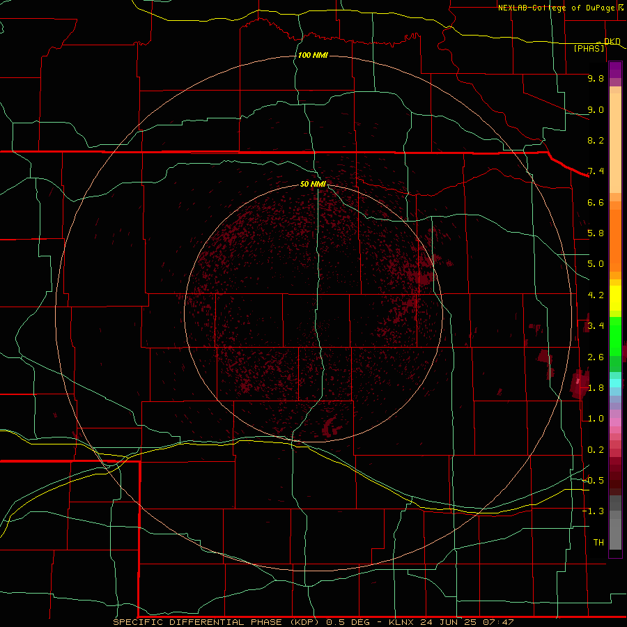Select the pink color band in legend
Viewport: 627px width, 627px height.
pyautogui.click(x=615, y=422)
